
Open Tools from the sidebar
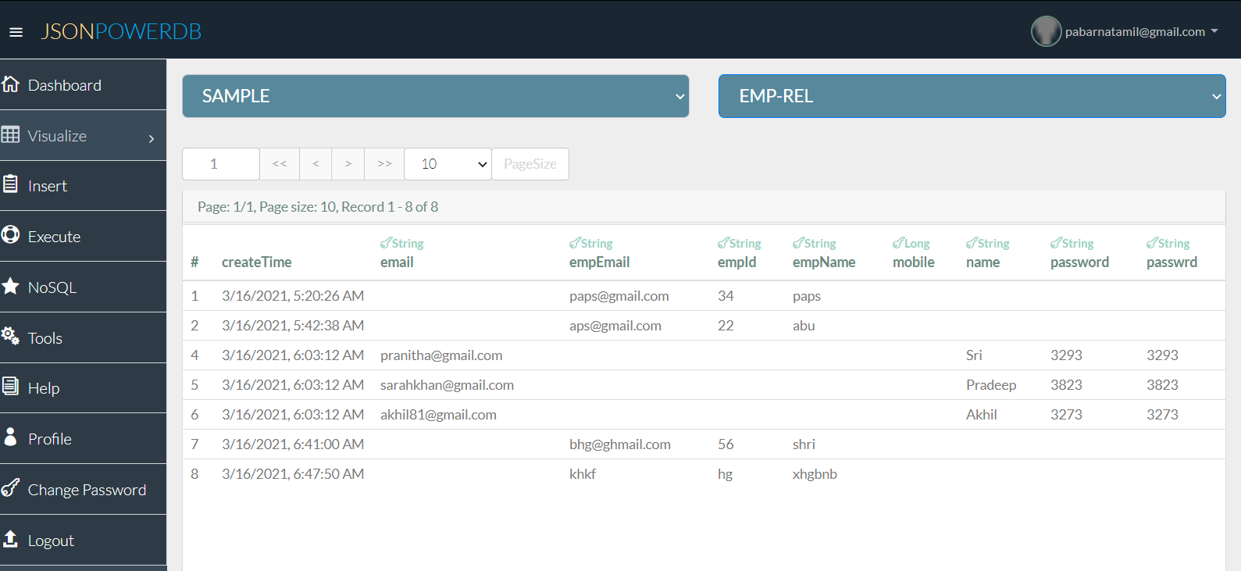[x=83, y=337]
